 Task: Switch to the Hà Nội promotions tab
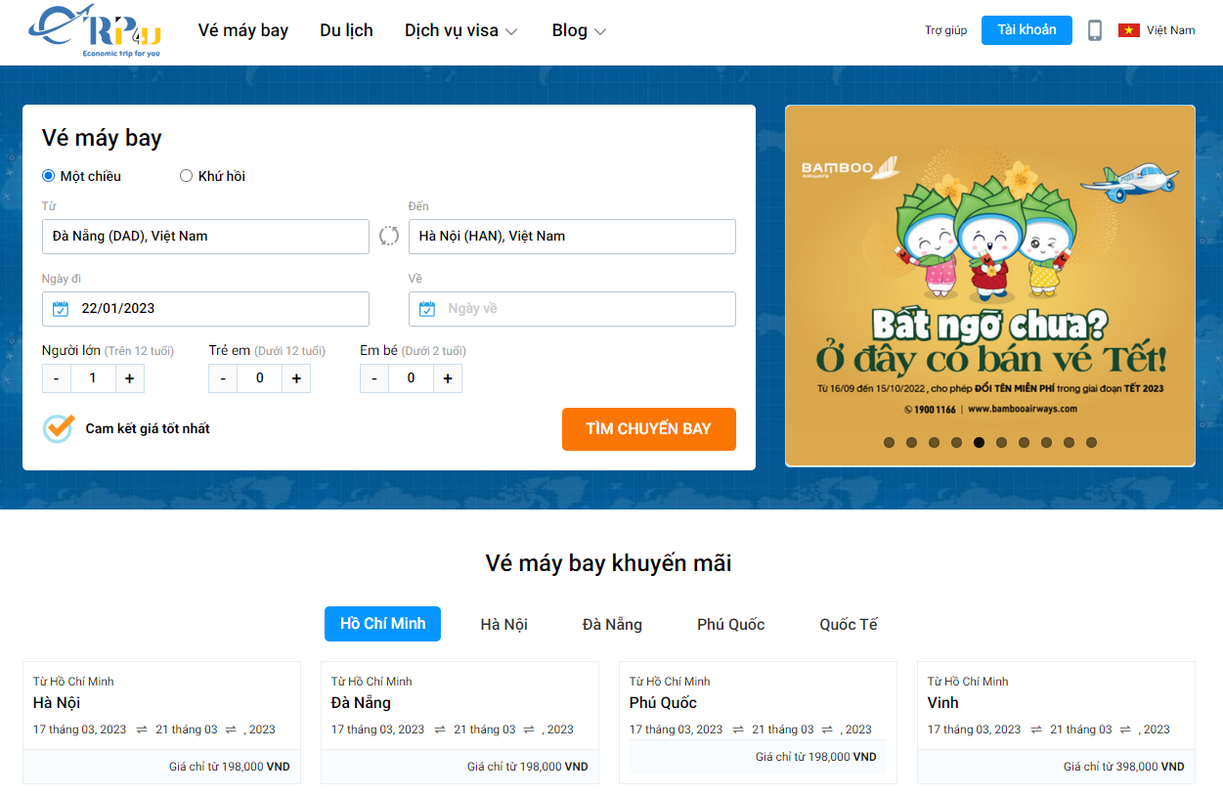pos(503,624)
